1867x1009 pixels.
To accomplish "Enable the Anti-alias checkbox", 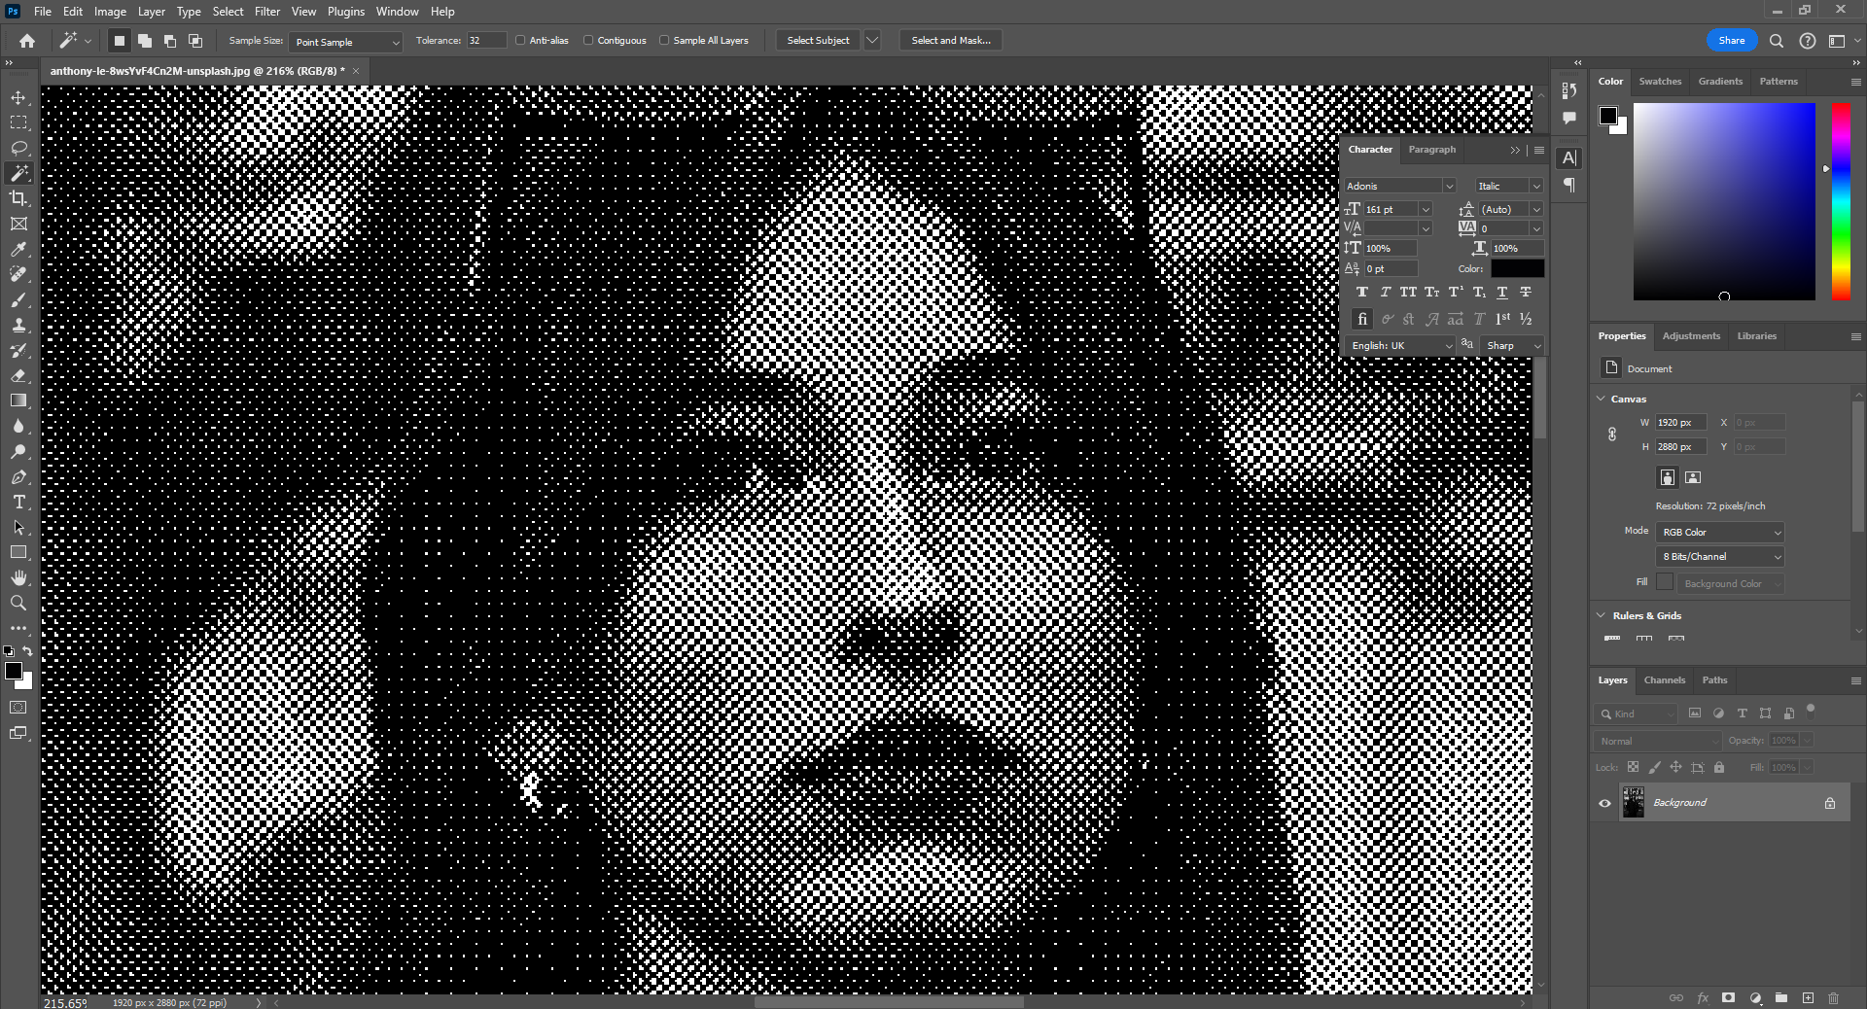I will (520, 41).
